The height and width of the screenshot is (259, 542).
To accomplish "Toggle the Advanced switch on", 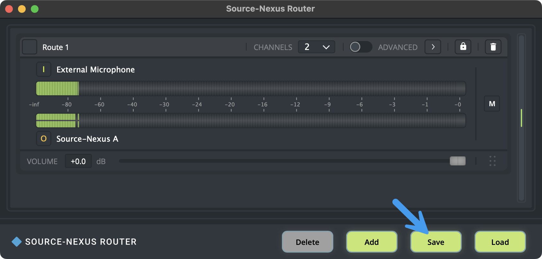I will click(x=360, y=47).
